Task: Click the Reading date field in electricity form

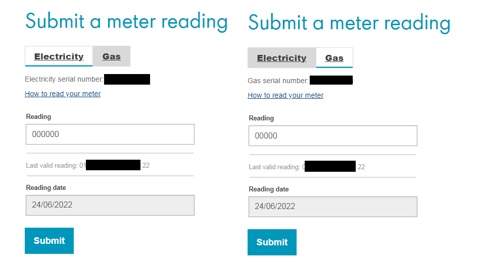Action: pos(110,206)
